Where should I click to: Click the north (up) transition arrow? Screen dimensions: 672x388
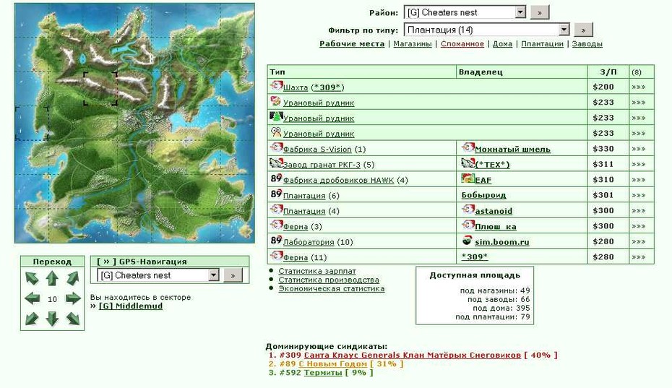click(52, 278)
